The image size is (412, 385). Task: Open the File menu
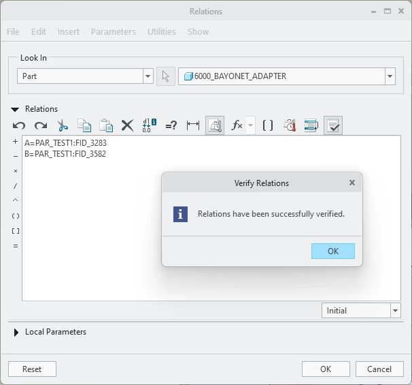(13, 31)
